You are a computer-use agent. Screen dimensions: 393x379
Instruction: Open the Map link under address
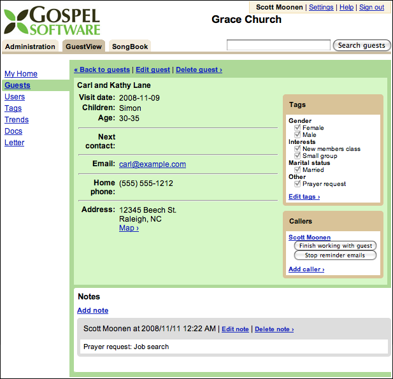pos(129,228)
